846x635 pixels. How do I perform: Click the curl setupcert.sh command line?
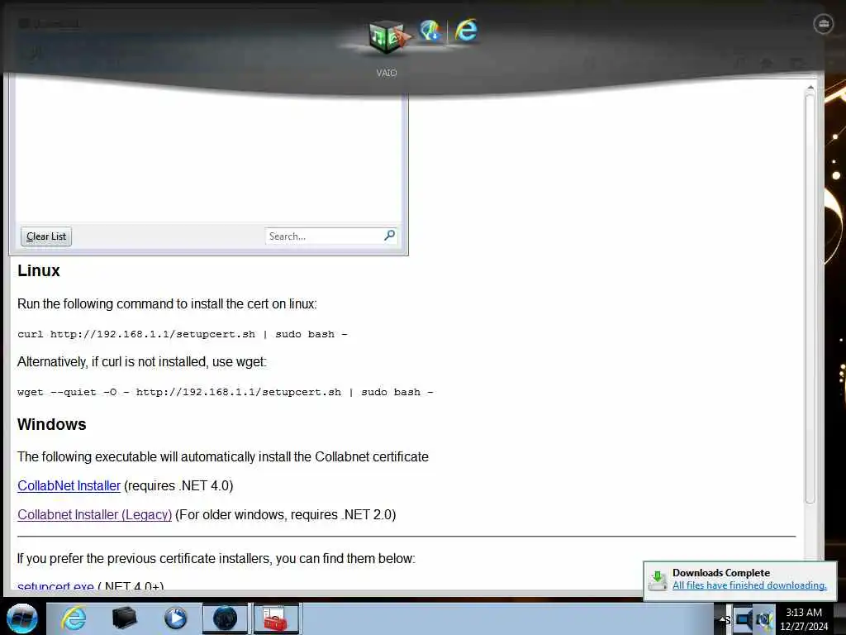[183, 334]
